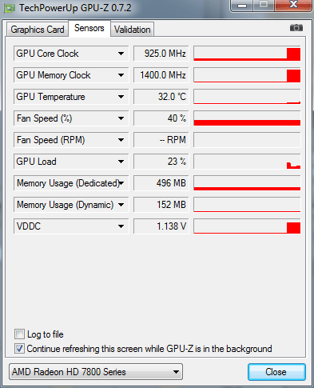The width and height of the screenshot is (314, 388).
Task: Expand the GPU Temperature dropdown arrow
Action: 121,97
